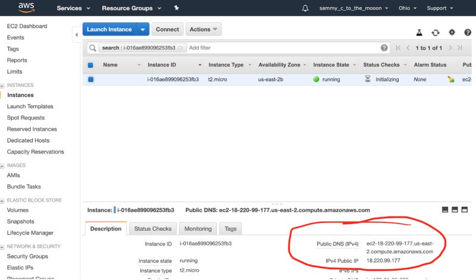
Task: Open EC2 Dashboard in sidebar
Action: click(x=27, y=26)
